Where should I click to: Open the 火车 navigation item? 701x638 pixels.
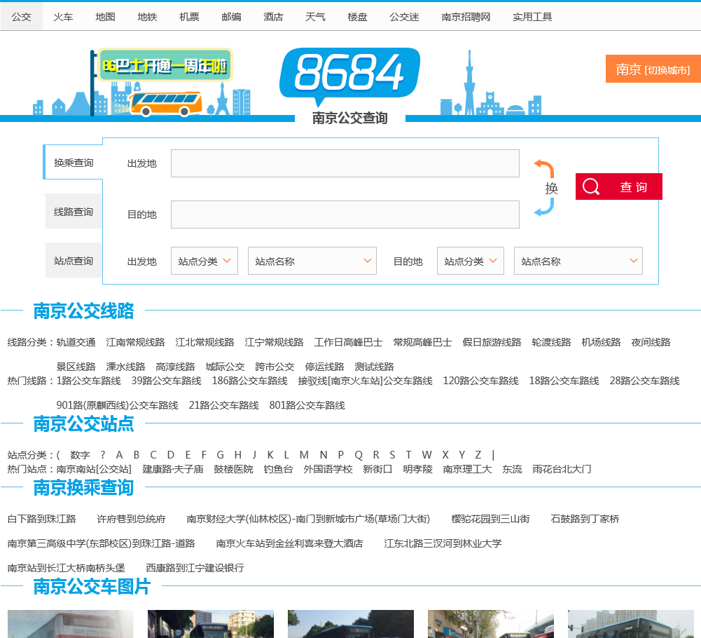point(63,17)
